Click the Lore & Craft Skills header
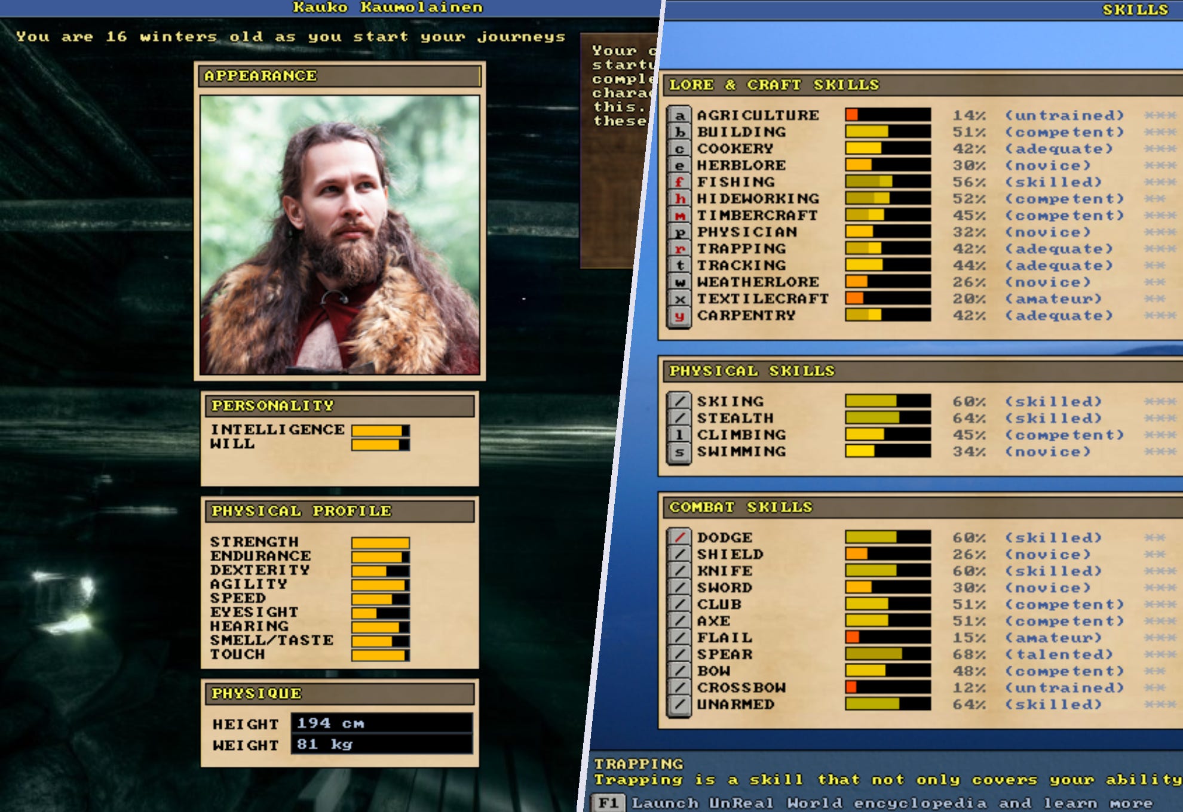The height and width of the screenshot is (812, 1183). [774, 85]
